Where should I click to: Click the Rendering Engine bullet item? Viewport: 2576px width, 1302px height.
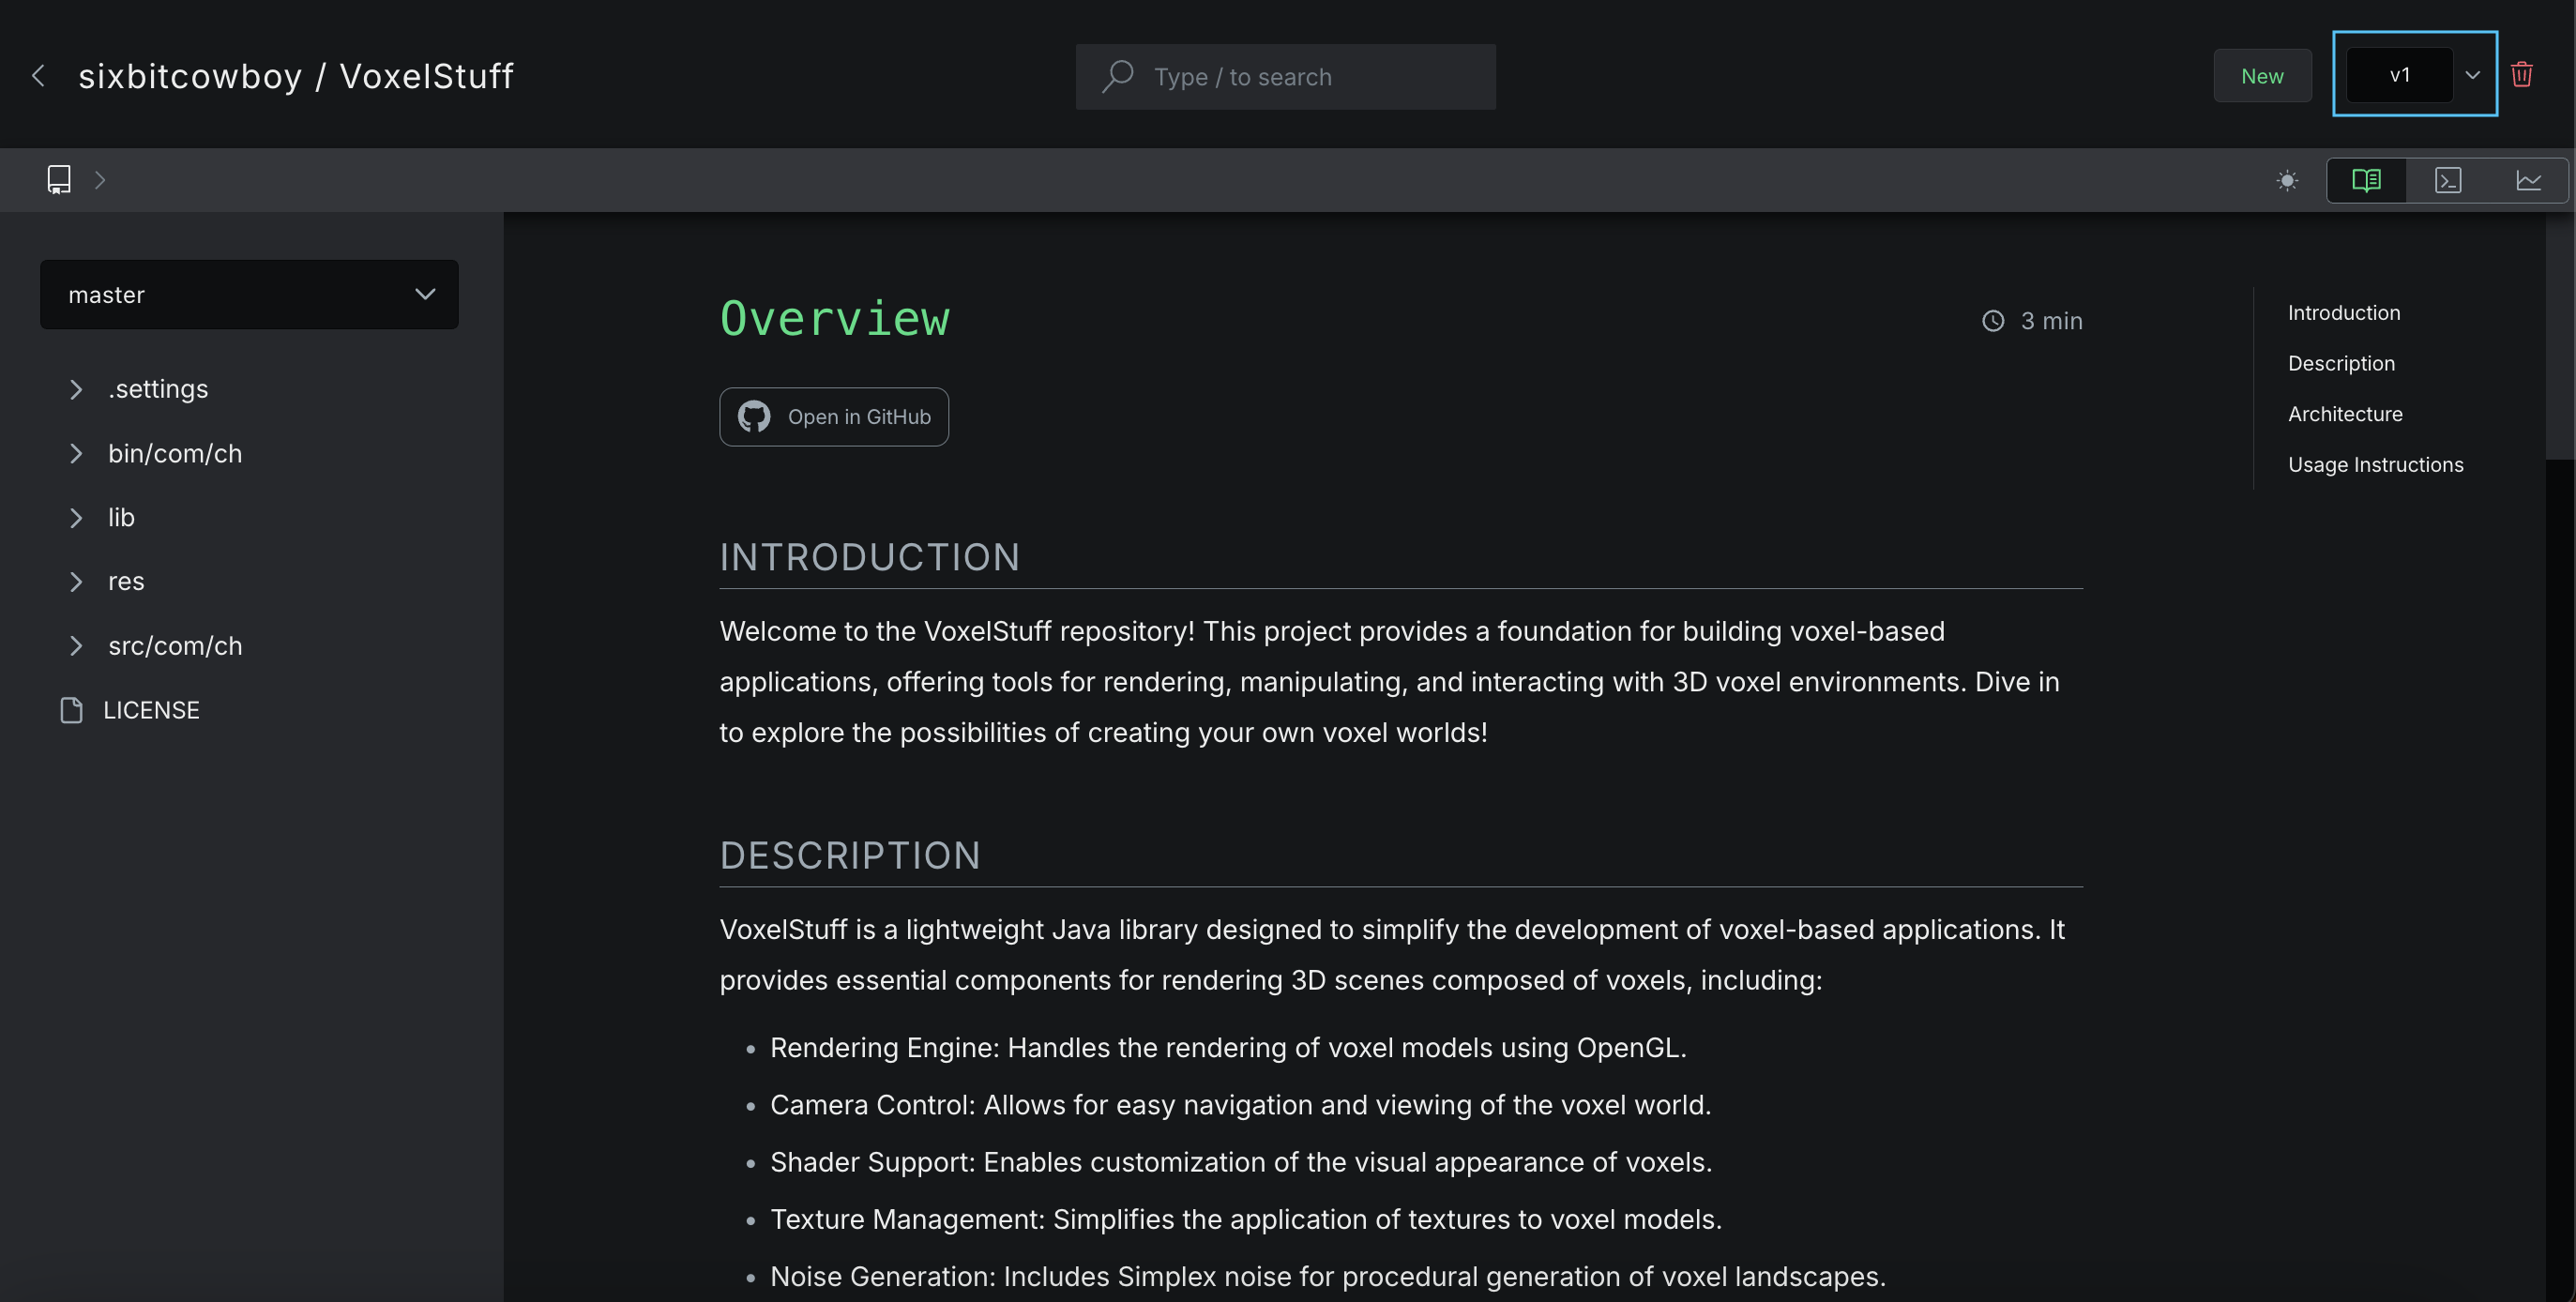[x=1228, y=1048]
